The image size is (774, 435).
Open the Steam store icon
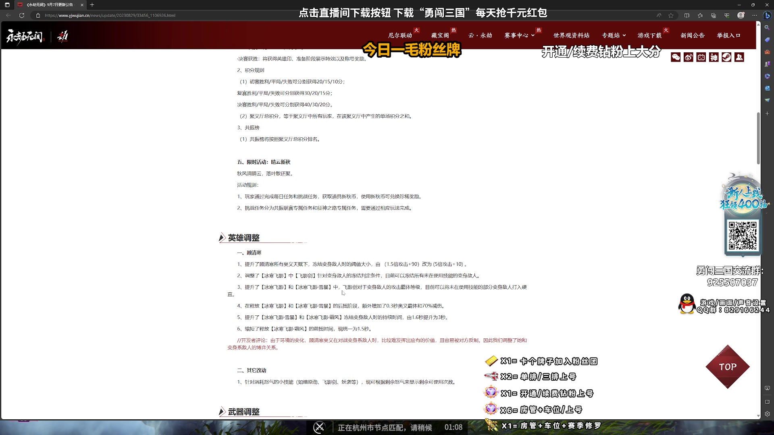click(726, 57)
